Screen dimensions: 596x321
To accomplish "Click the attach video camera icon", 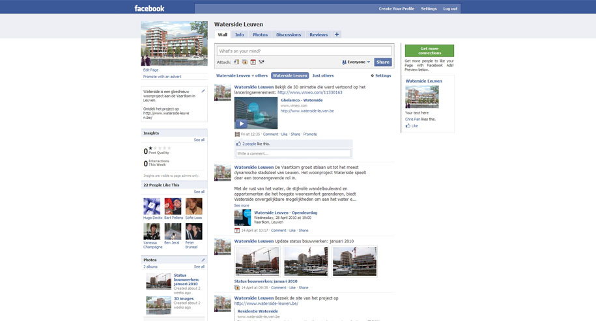I will coord(261,62).
